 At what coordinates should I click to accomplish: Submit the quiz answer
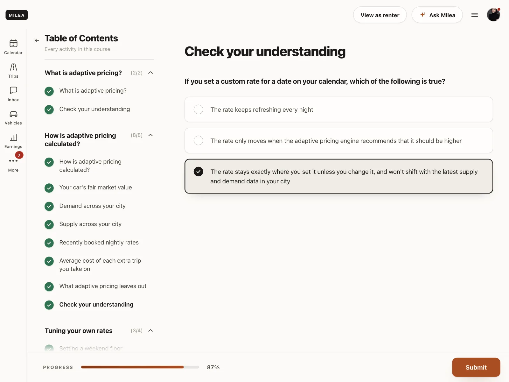pyautogui.click(x=476, y=367)
